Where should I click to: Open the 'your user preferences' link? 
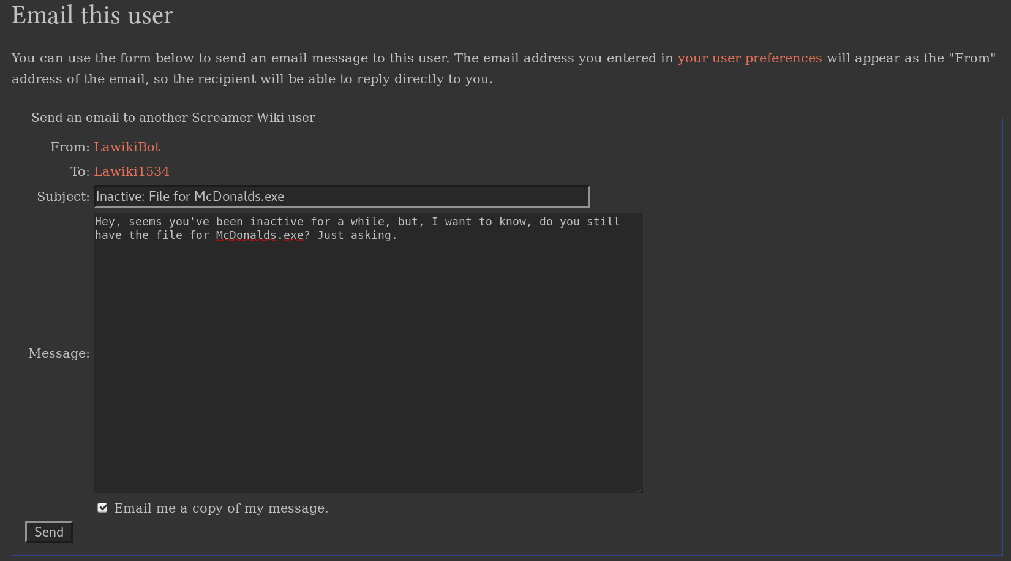click(750, 58)
